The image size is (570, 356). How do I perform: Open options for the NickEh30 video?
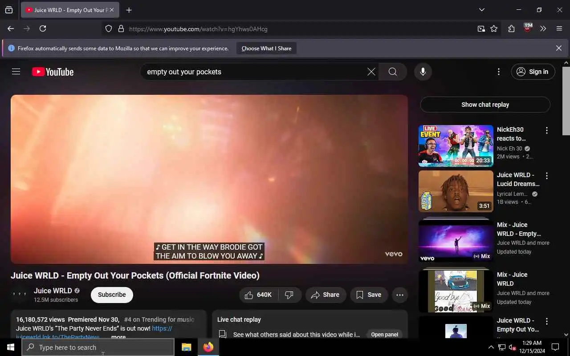pyautogui.click(x=546, y=130)
